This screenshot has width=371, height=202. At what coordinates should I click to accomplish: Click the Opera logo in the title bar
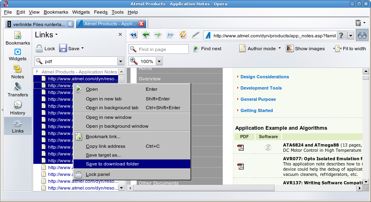(6, 4)
